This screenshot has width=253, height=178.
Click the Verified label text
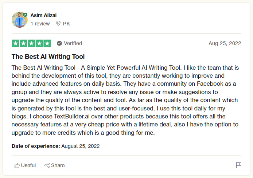pos(73,43)
